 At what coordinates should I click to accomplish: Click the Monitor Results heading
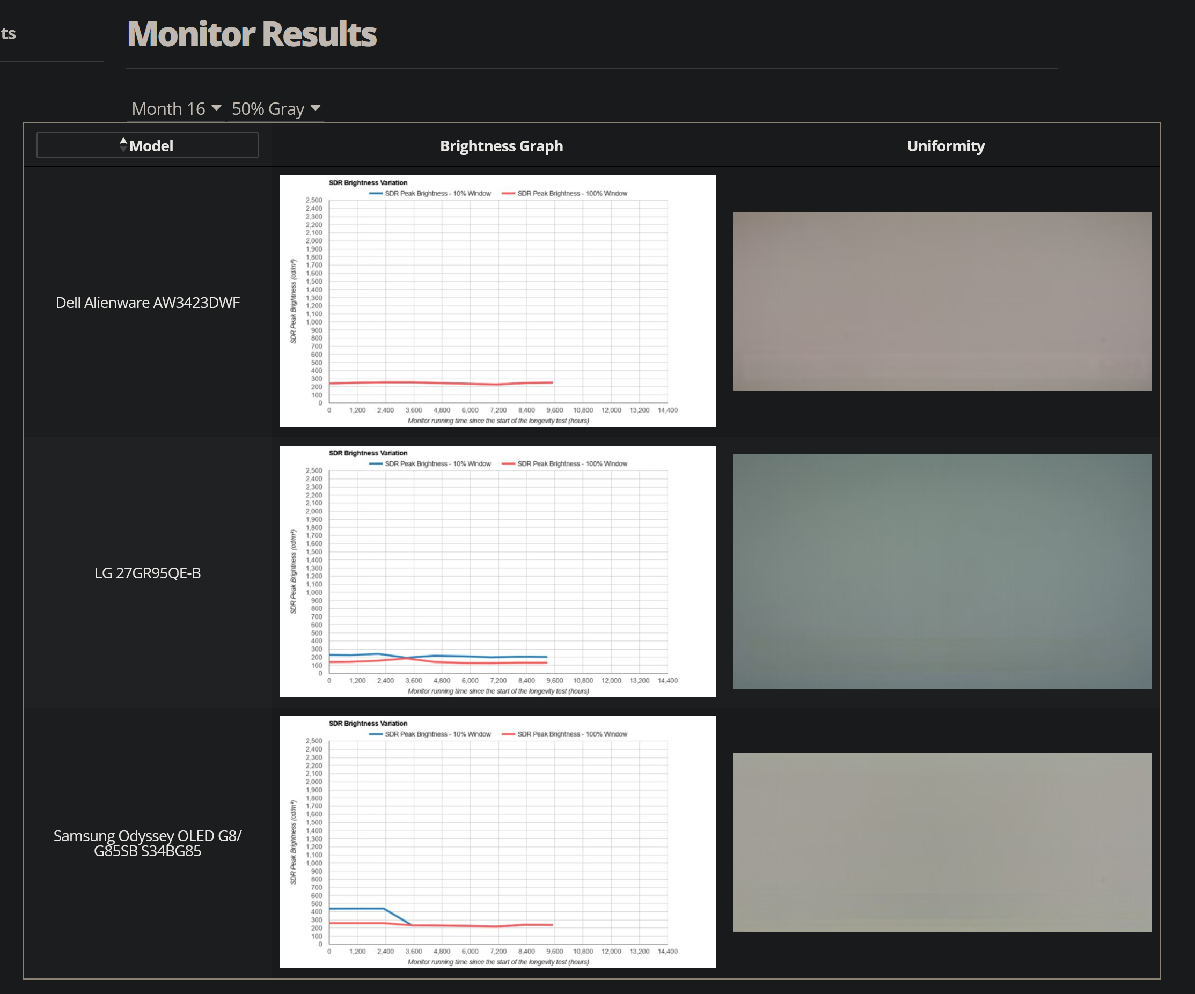[x=252, y=34]
